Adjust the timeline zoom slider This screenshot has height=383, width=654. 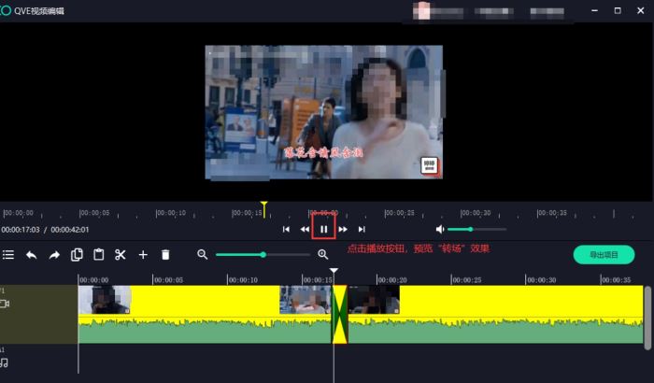click(x=263, y=254)
